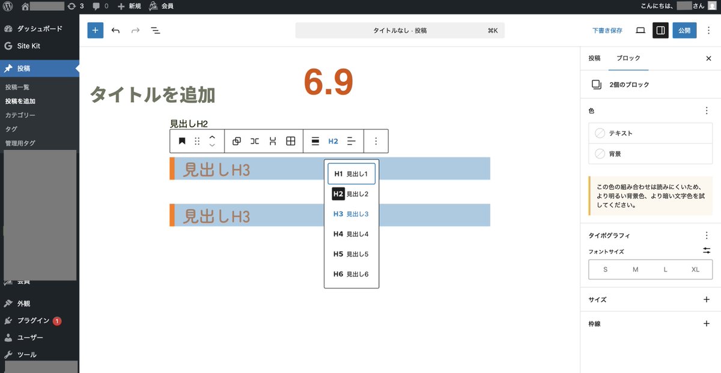Select the first 見出しH3 heading block
The height and width of the screenshot is (373, 721).
click(x=330, y=169)
